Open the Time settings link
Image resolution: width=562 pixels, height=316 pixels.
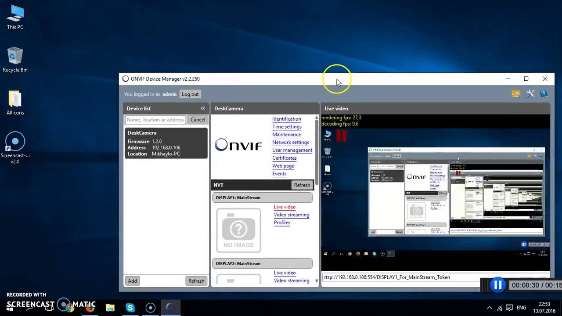(287, 127)
